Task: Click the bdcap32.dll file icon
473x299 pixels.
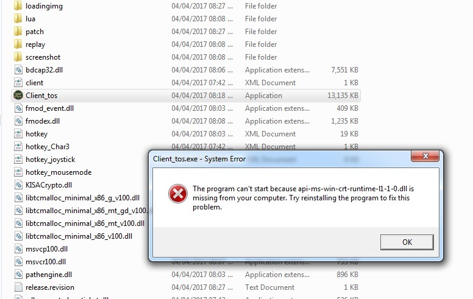Action: 18,70
